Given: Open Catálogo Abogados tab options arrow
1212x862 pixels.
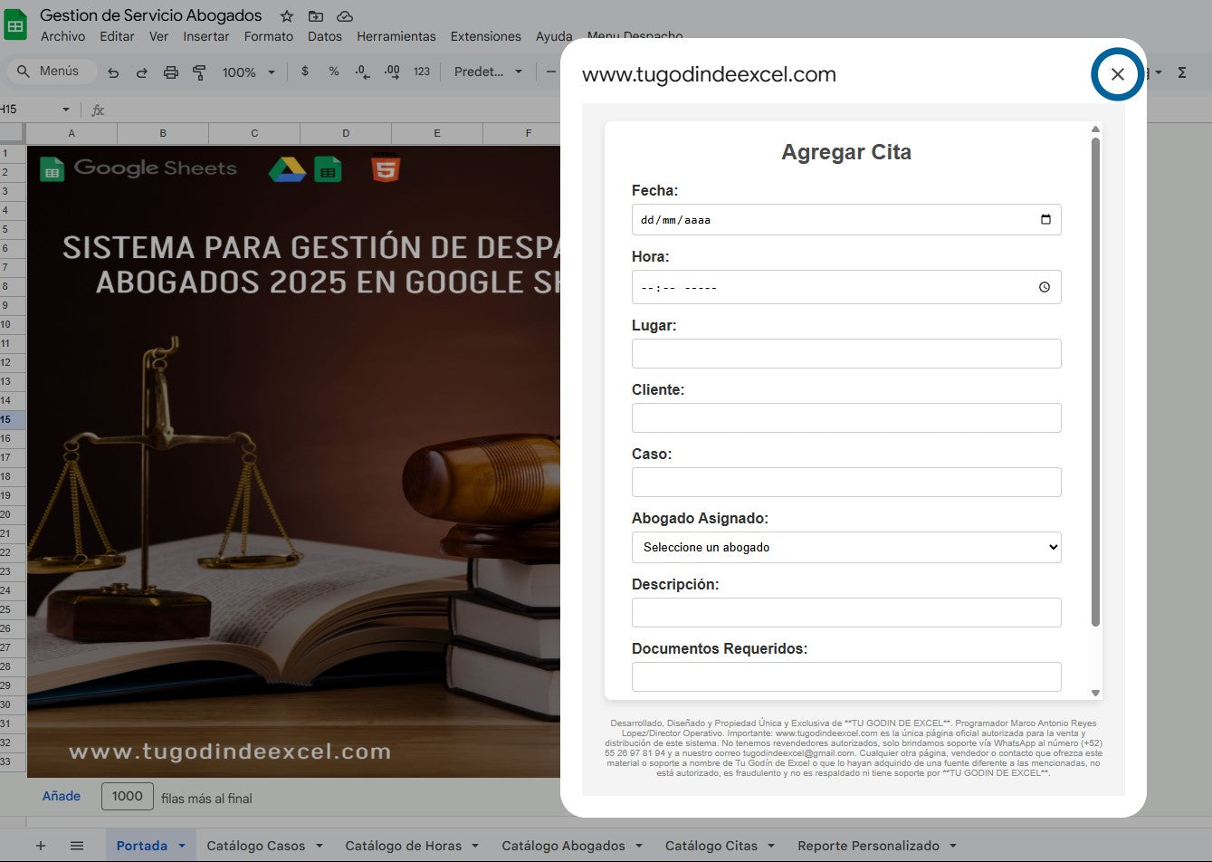Looking at the screenshot, I should click(639, 846).
